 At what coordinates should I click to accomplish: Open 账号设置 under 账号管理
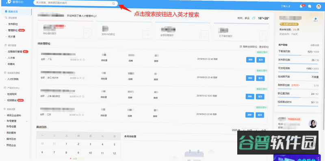tap(11, 127)
